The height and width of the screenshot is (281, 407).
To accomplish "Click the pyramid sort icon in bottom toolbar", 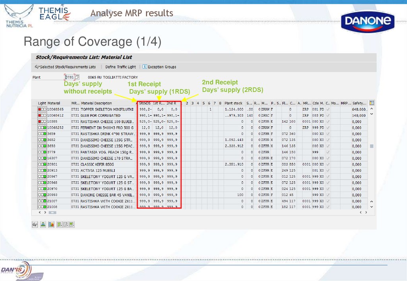I will [x=43, y=225].
